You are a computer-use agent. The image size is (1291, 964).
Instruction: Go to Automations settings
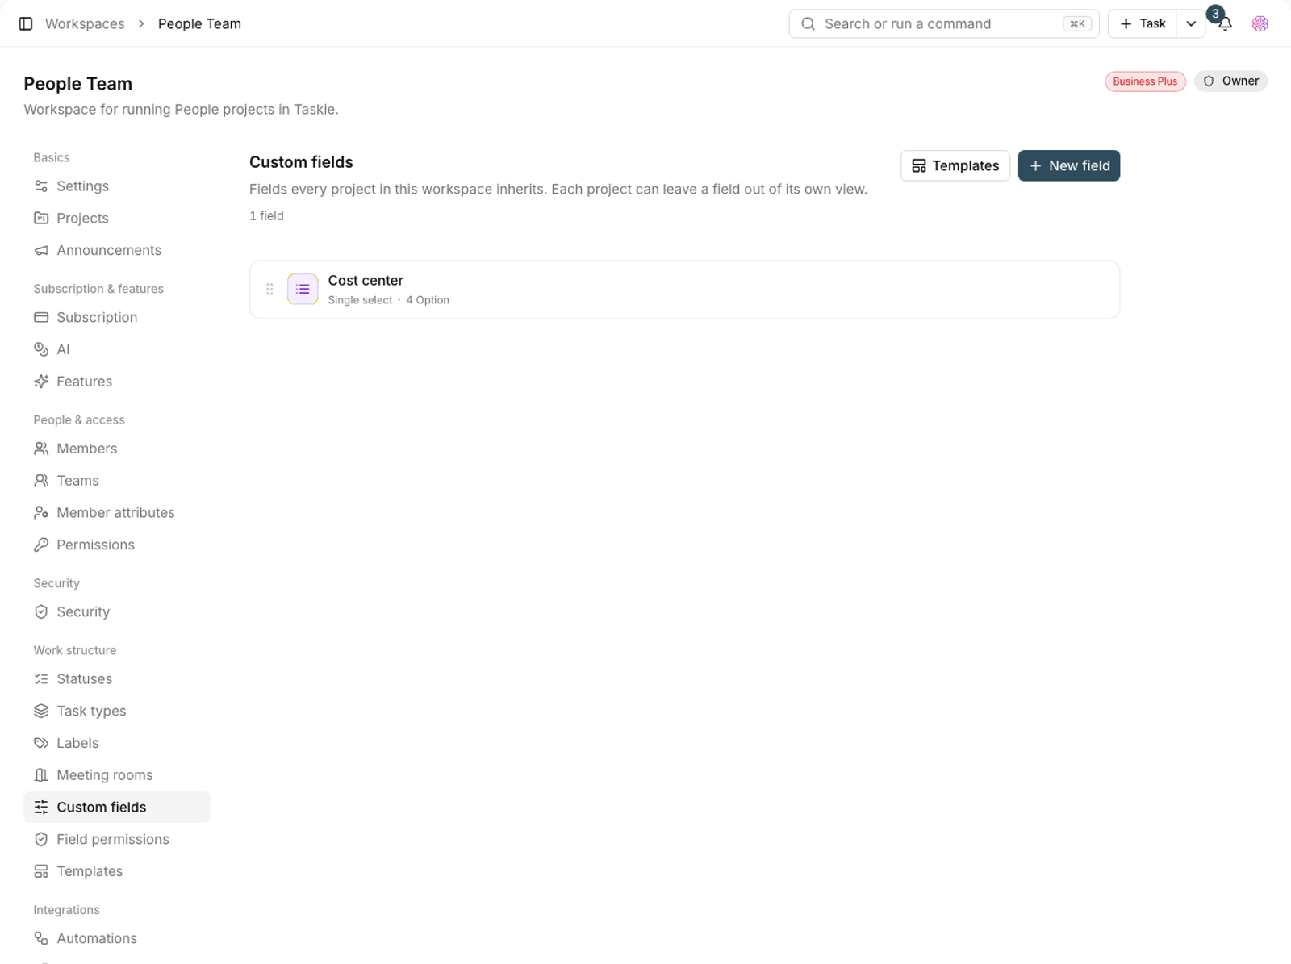117,939
